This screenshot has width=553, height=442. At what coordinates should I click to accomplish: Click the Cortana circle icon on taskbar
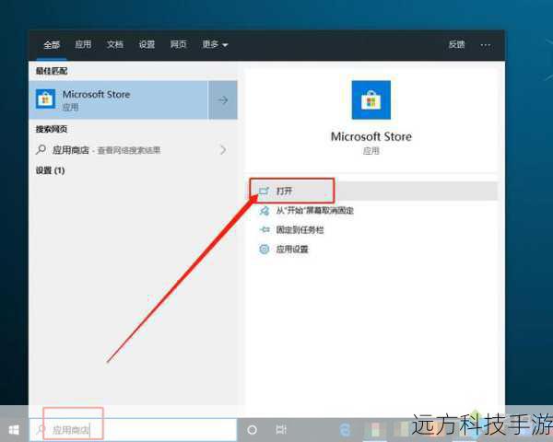point(252,430)
